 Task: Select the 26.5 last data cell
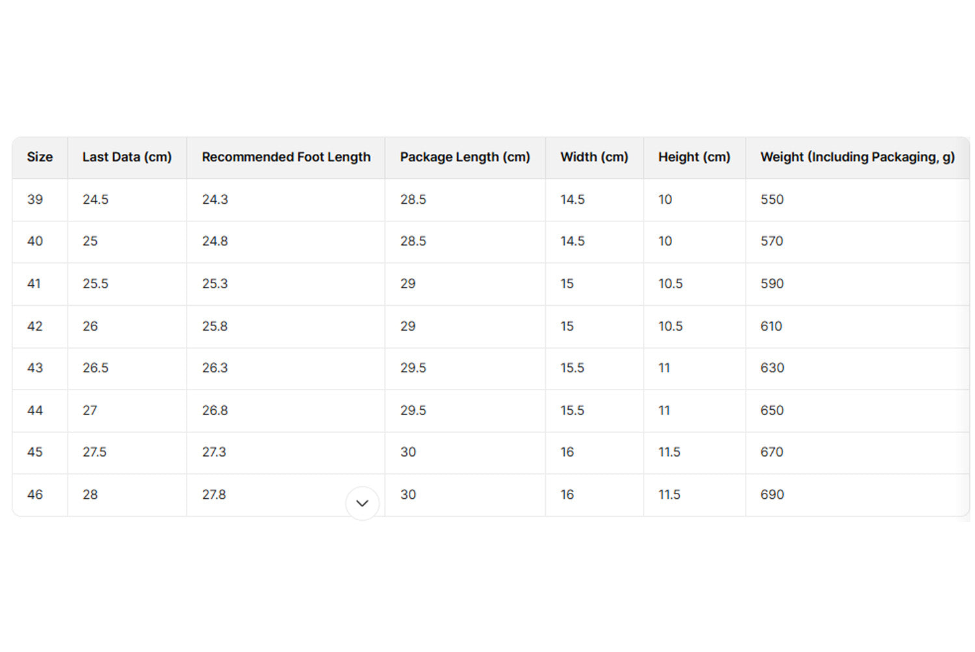(96, 368)
